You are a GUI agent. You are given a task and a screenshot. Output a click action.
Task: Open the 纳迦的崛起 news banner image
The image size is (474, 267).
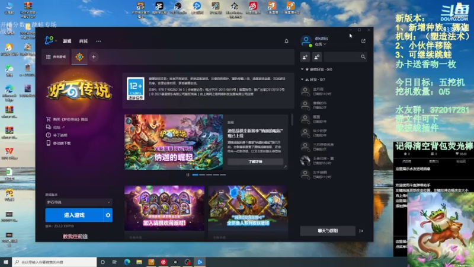point(174,142)
